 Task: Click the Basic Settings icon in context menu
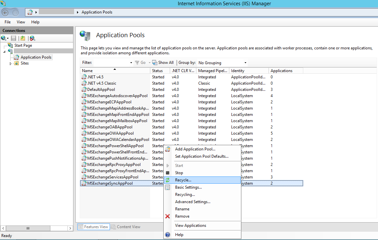click(168, 187)
